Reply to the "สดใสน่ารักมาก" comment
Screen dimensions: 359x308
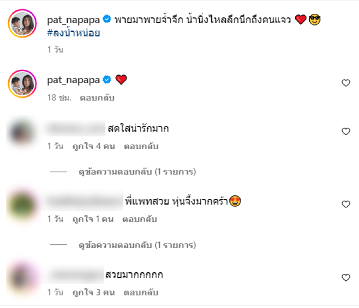tap(141, 146)
